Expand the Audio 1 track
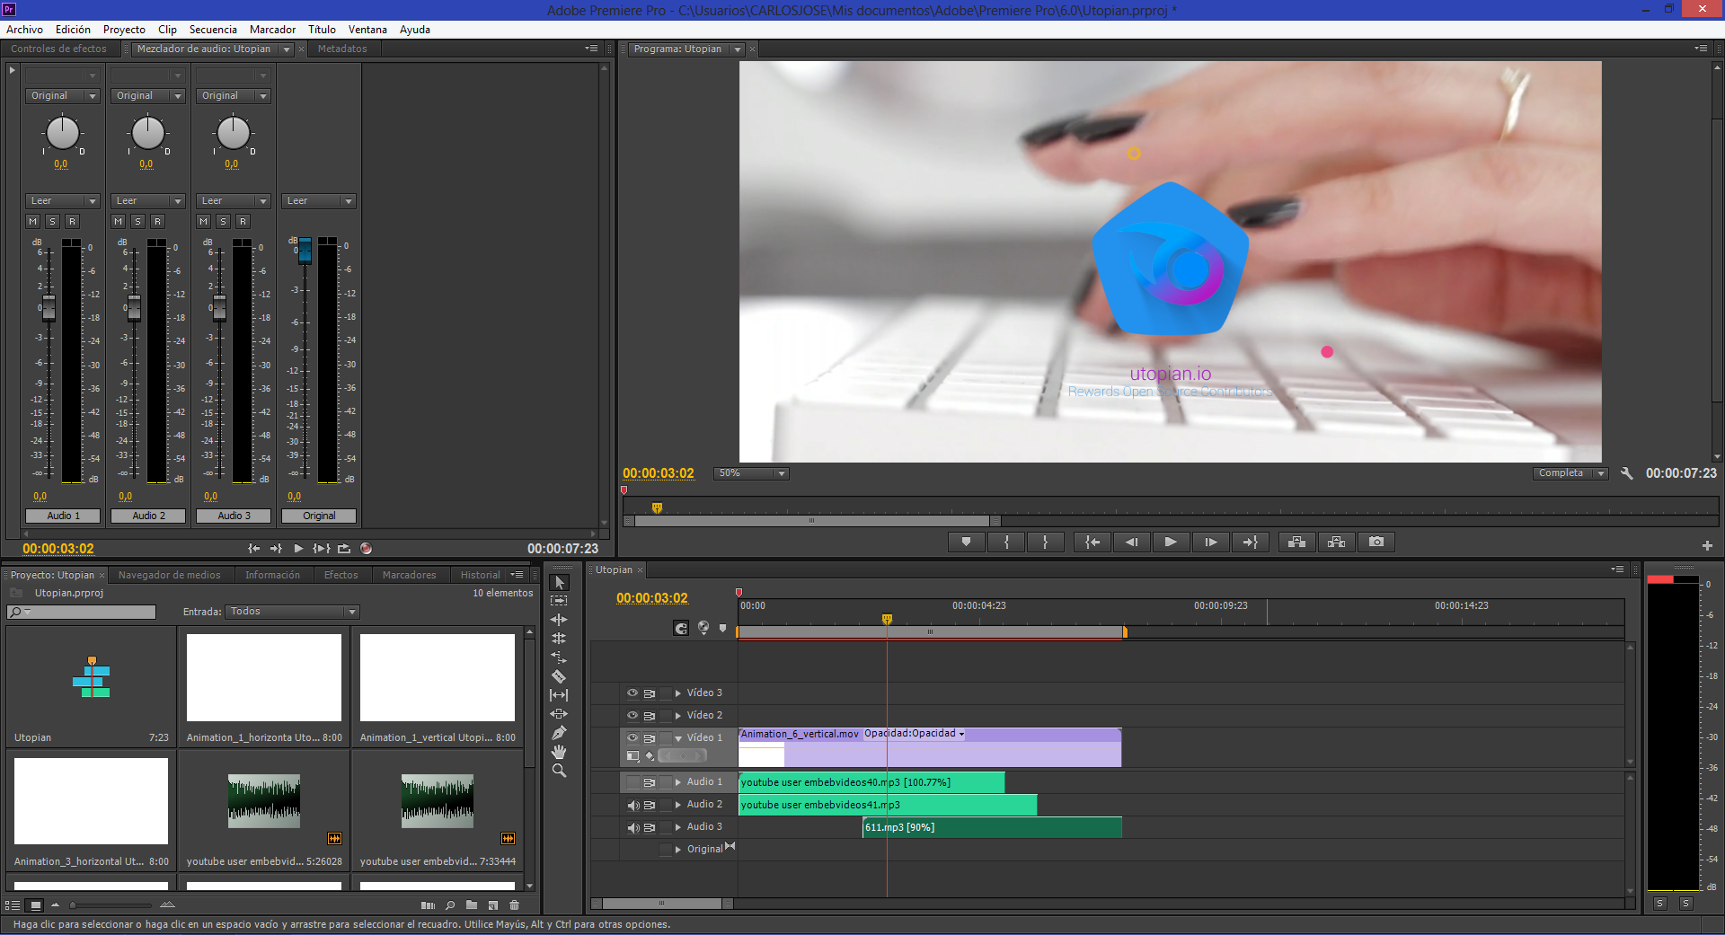Image resolution: width=1725 pixels, height=935 pixels. 678,782
